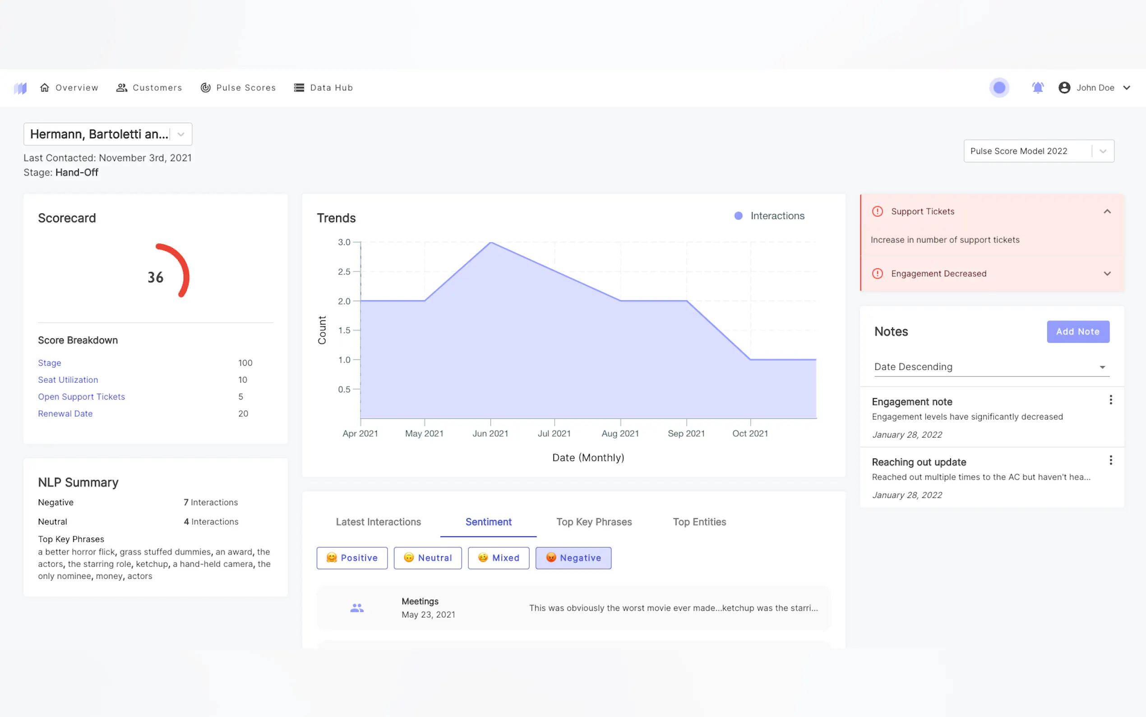Toggle the Neutral sentiment filter
Image resolution: width=1146 pixels, height=717 pixels.
coord(427,558)
